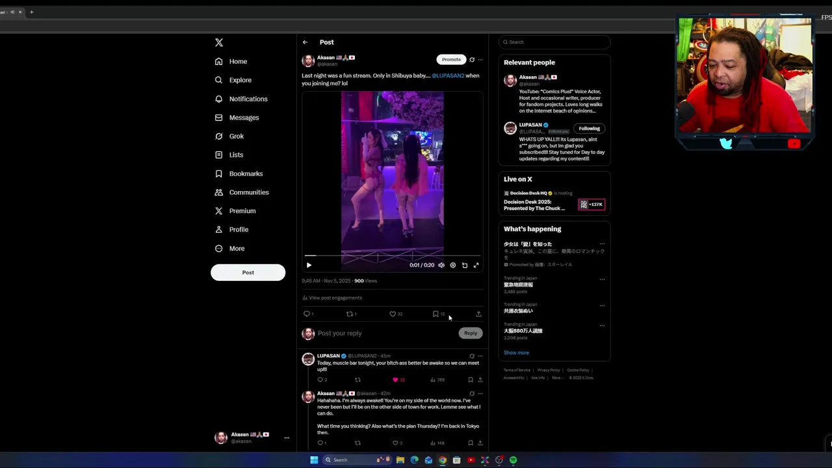Unlike LUPASAN's comment pink heart

pos(397,380)
